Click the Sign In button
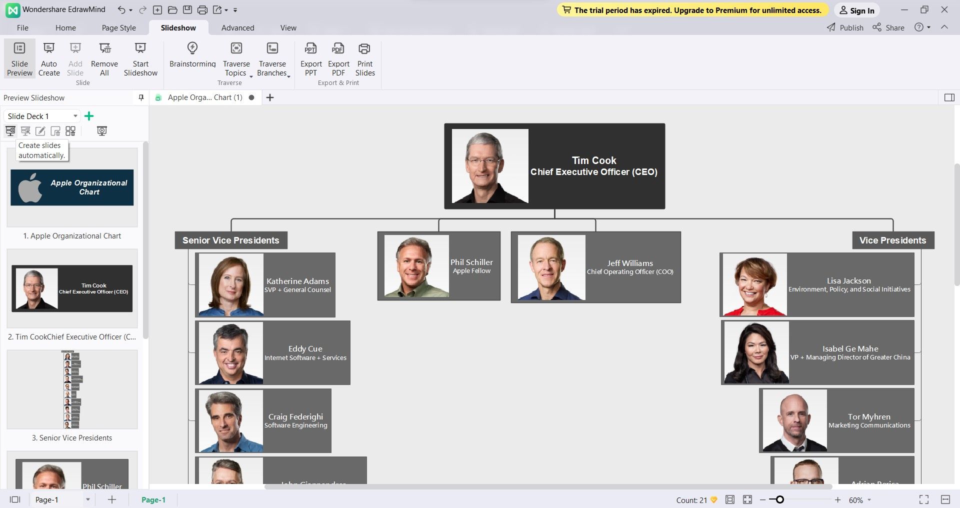This screenshot has height=508, width=960. point(857,10)
